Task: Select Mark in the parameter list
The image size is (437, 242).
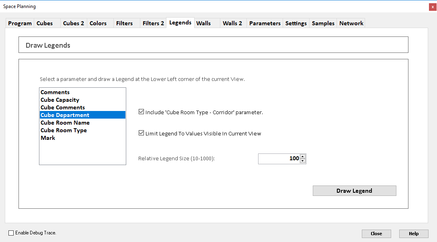Action: click(82, 138)
